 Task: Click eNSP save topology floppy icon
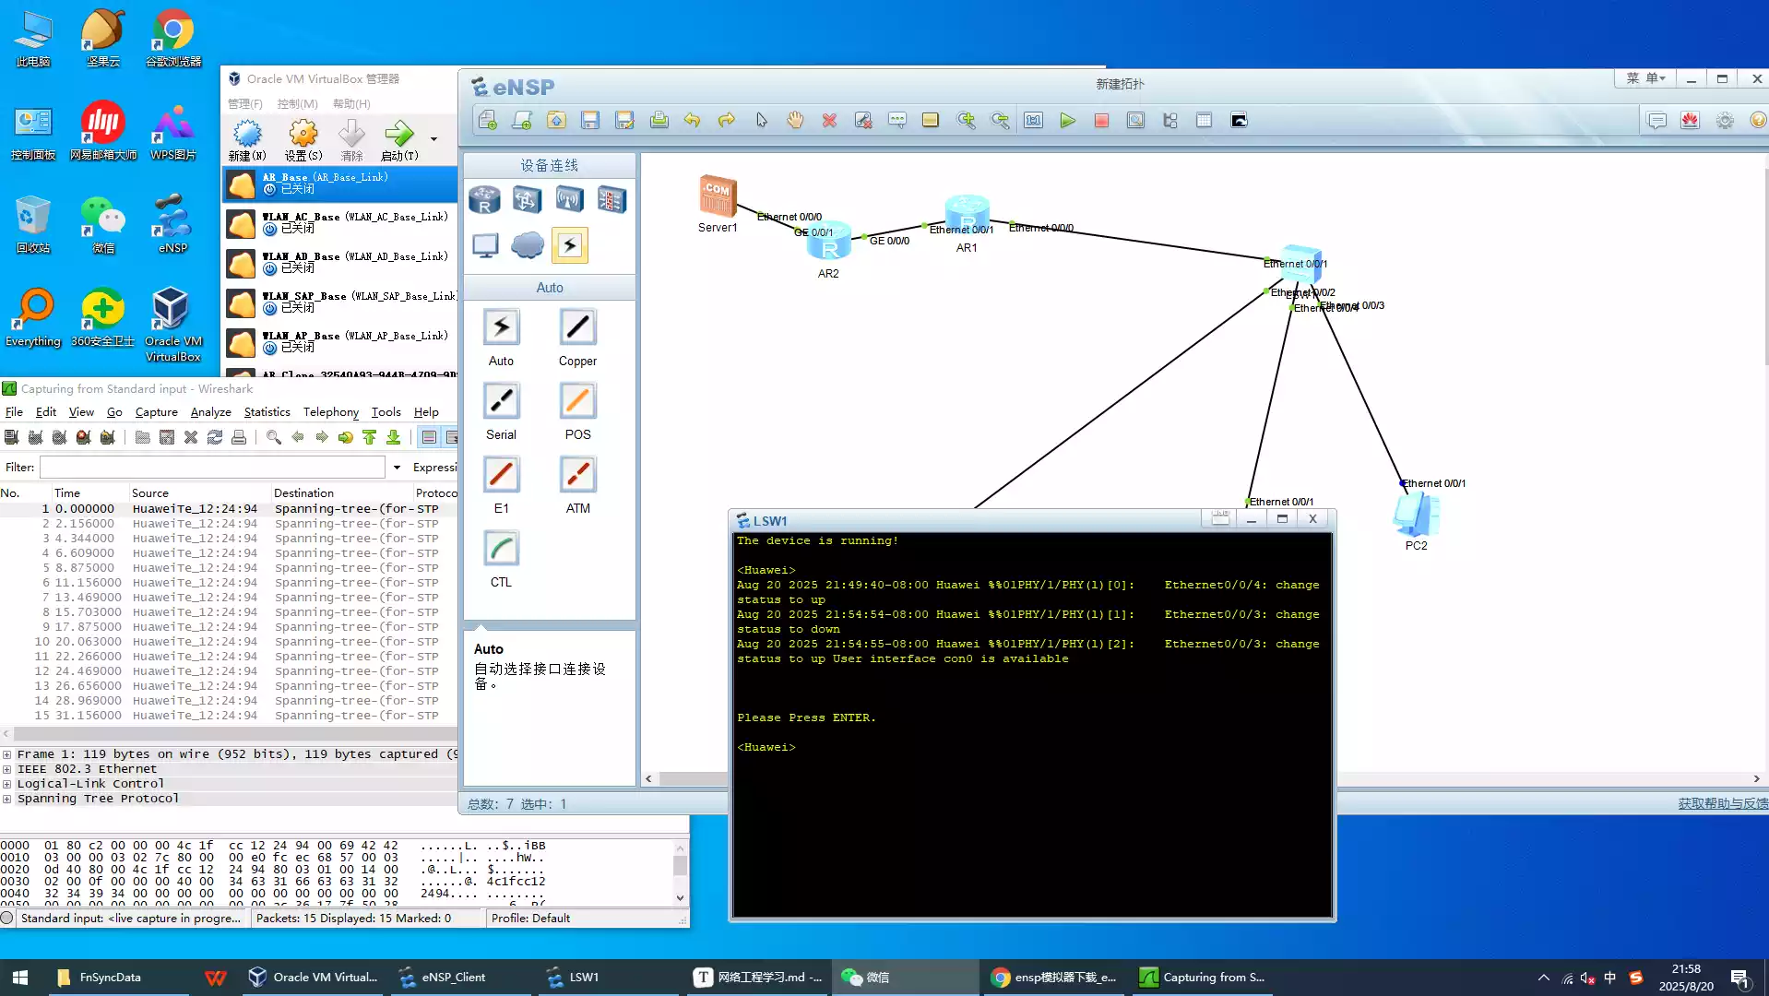pos(590,120)
